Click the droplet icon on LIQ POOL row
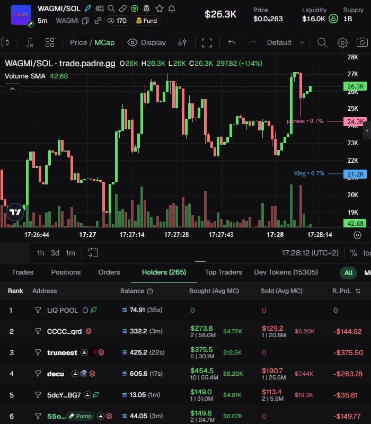The width and height of the screenshot is (371, 424). point(85,310)
